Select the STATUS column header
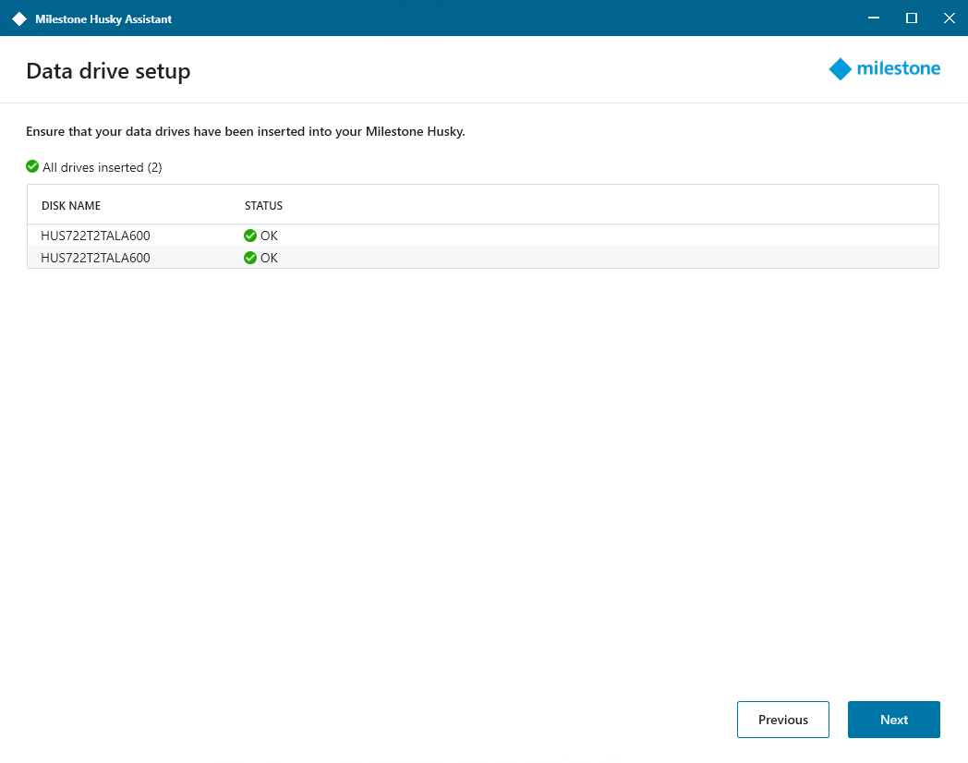The height and width of the screenshot is (763, 968). [263, 206]
